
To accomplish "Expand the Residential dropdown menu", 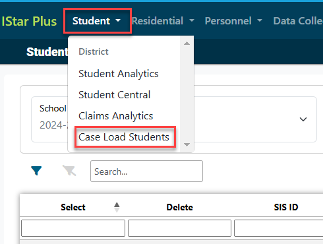I will click(163, 21).
